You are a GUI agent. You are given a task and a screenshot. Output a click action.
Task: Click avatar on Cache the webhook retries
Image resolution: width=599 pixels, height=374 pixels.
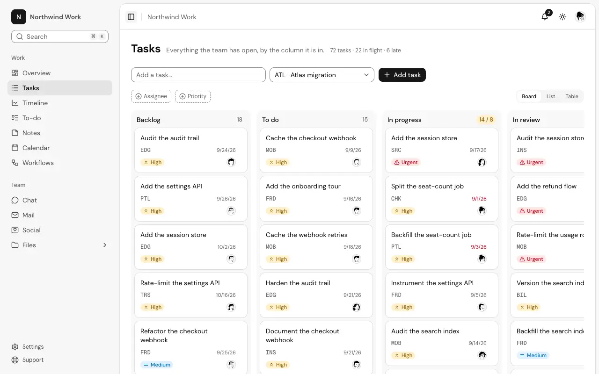(357, 259)
